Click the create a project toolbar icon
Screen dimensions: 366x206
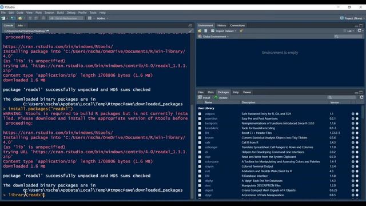13,18
